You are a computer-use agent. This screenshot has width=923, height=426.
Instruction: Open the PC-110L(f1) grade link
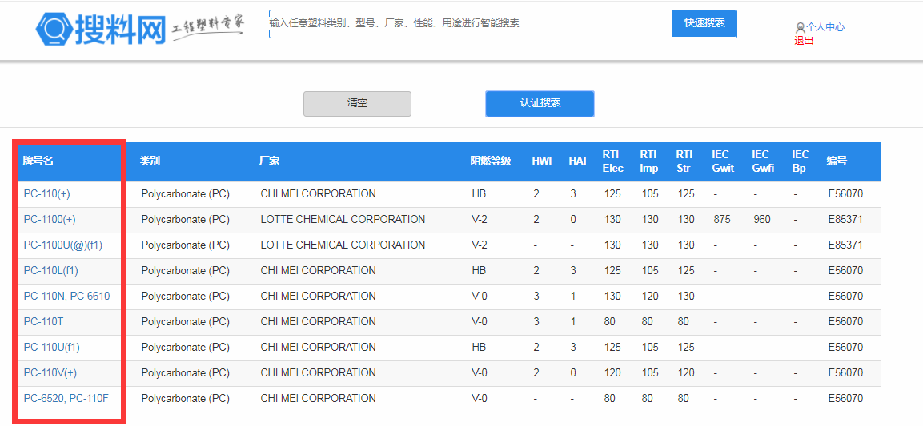(50, 270)
